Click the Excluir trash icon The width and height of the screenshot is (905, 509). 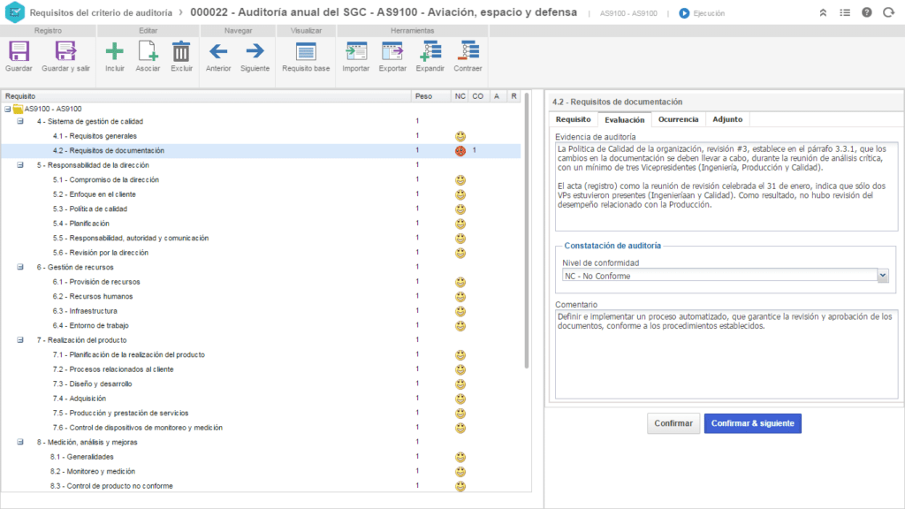pyautogui.click(x=181, y=52)
